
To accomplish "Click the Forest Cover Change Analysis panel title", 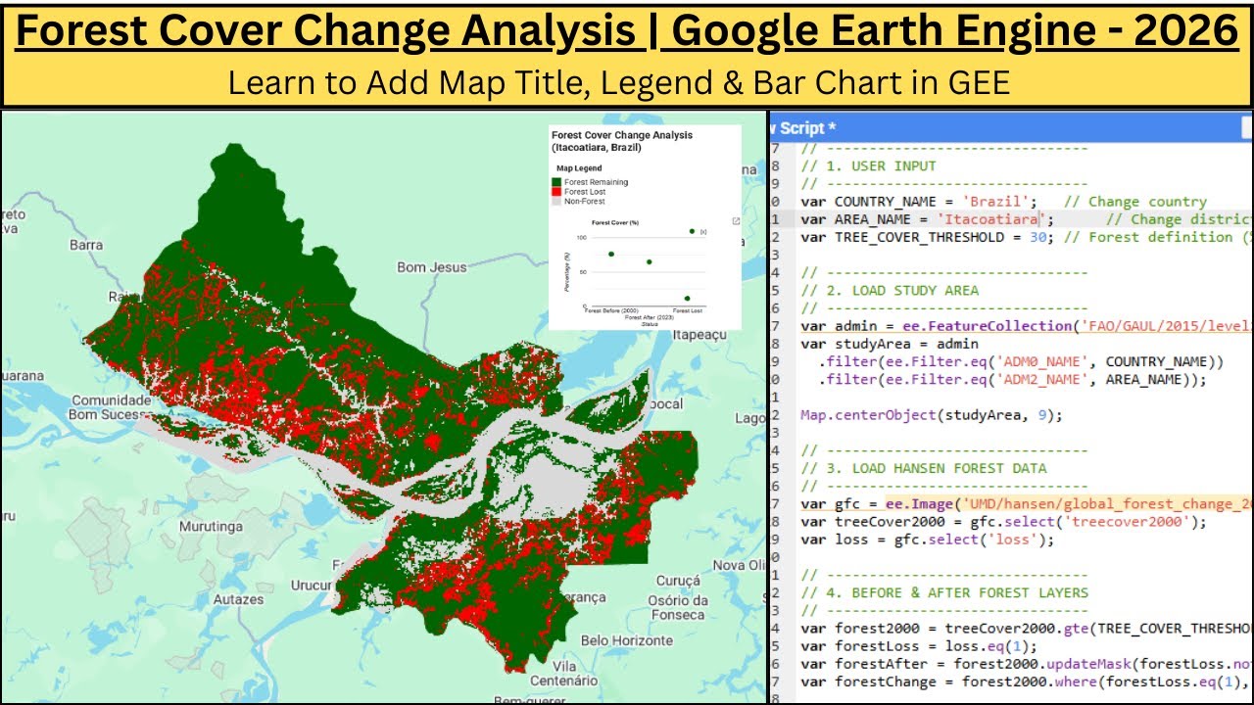I will [622, 141].
